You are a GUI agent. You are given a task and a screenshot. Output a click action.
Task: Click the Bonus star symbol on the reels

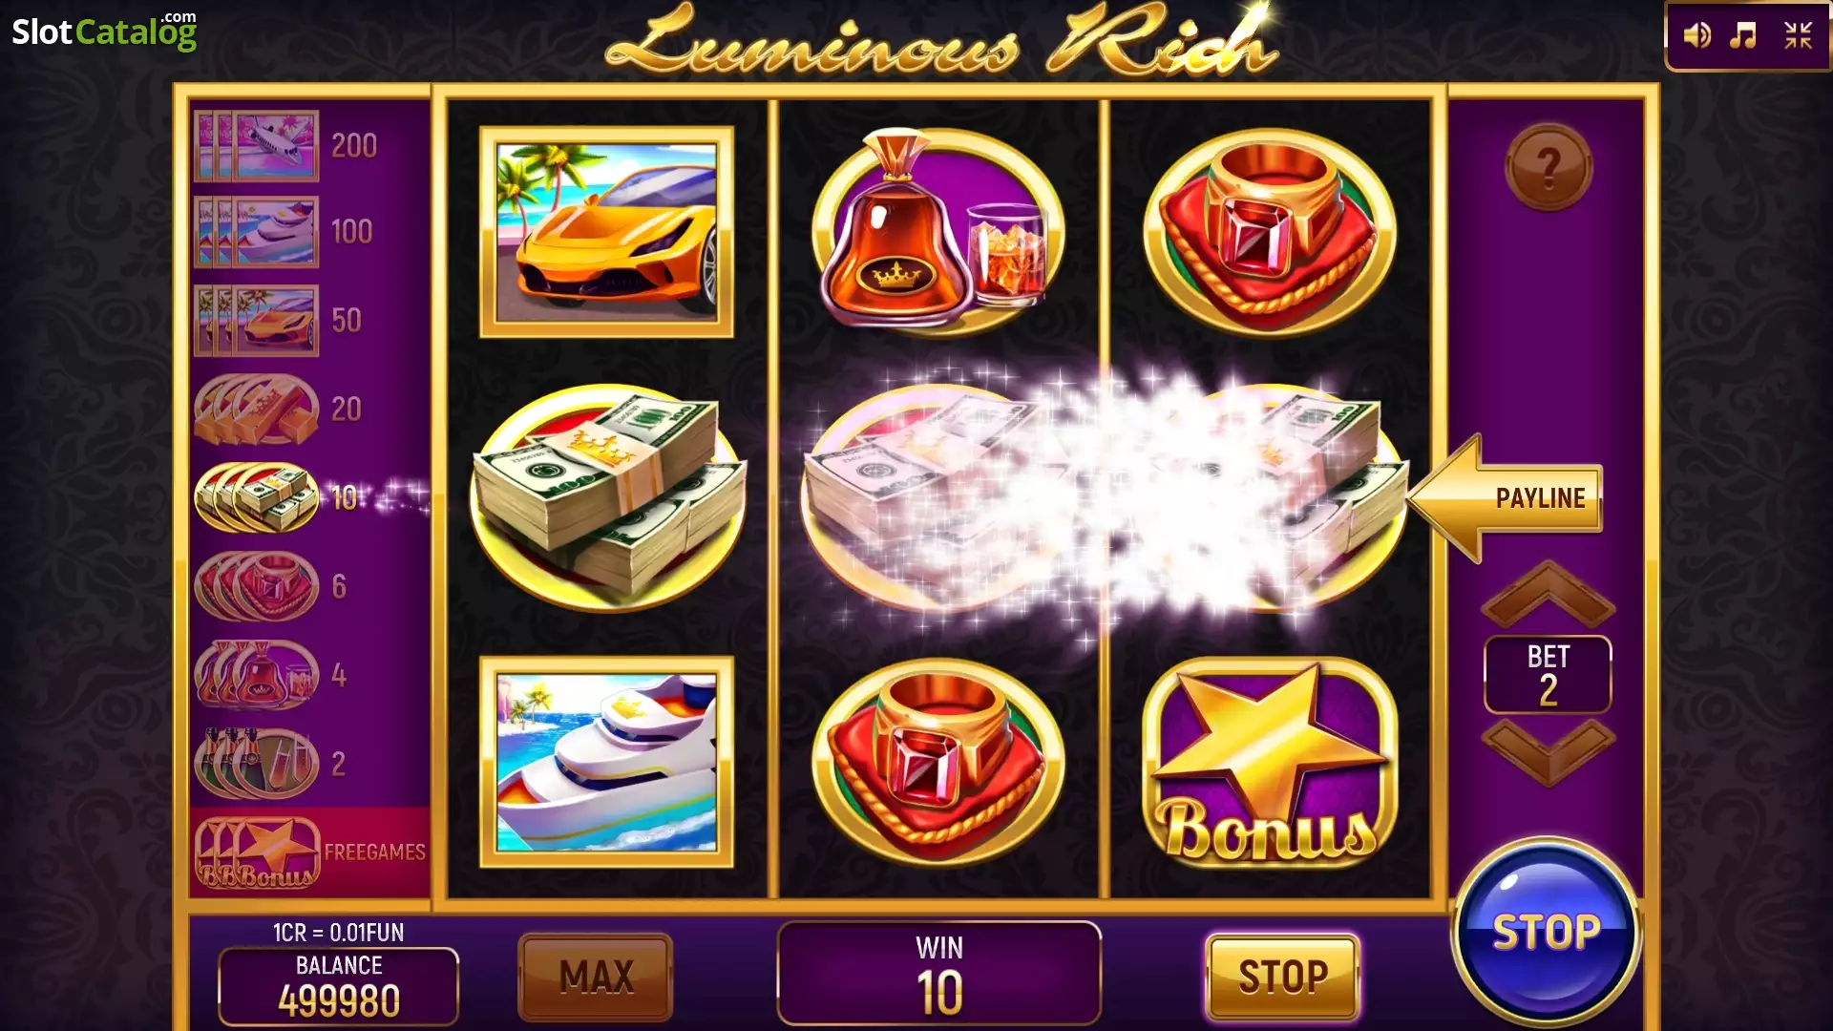(x=1270, y=763)
